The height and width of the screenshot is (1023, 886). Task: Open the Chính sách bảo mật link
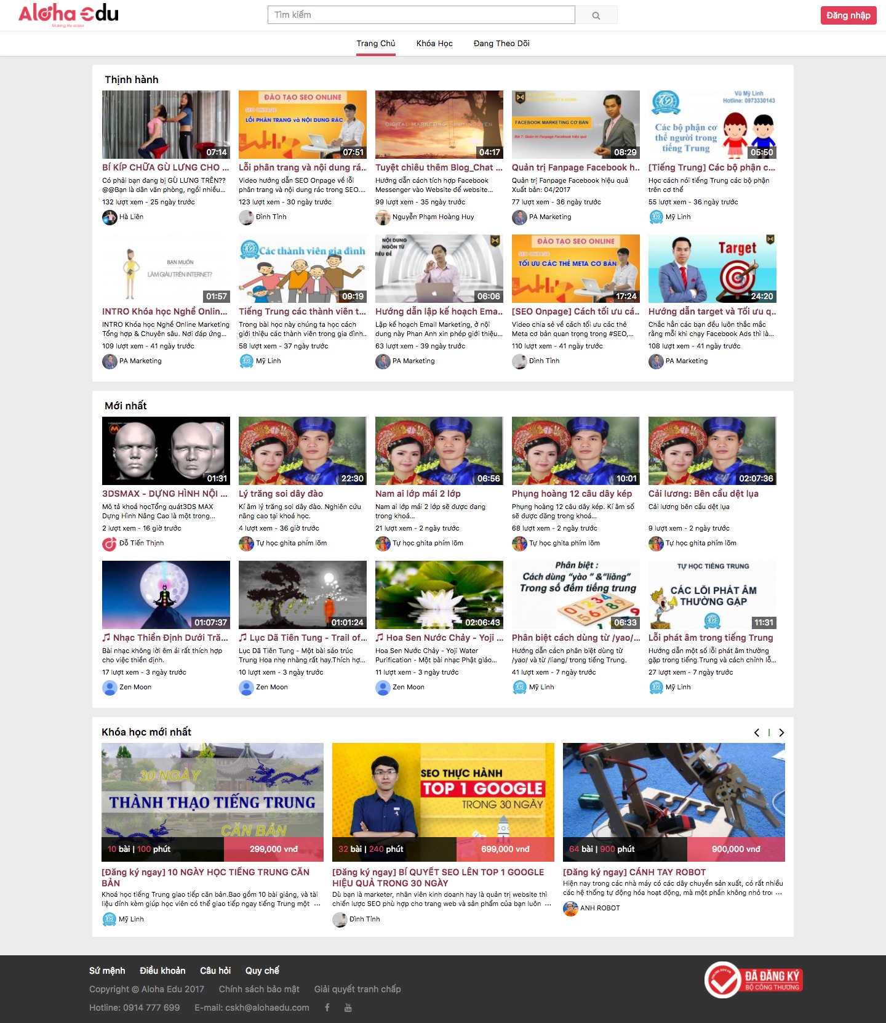tap(259, 989)
